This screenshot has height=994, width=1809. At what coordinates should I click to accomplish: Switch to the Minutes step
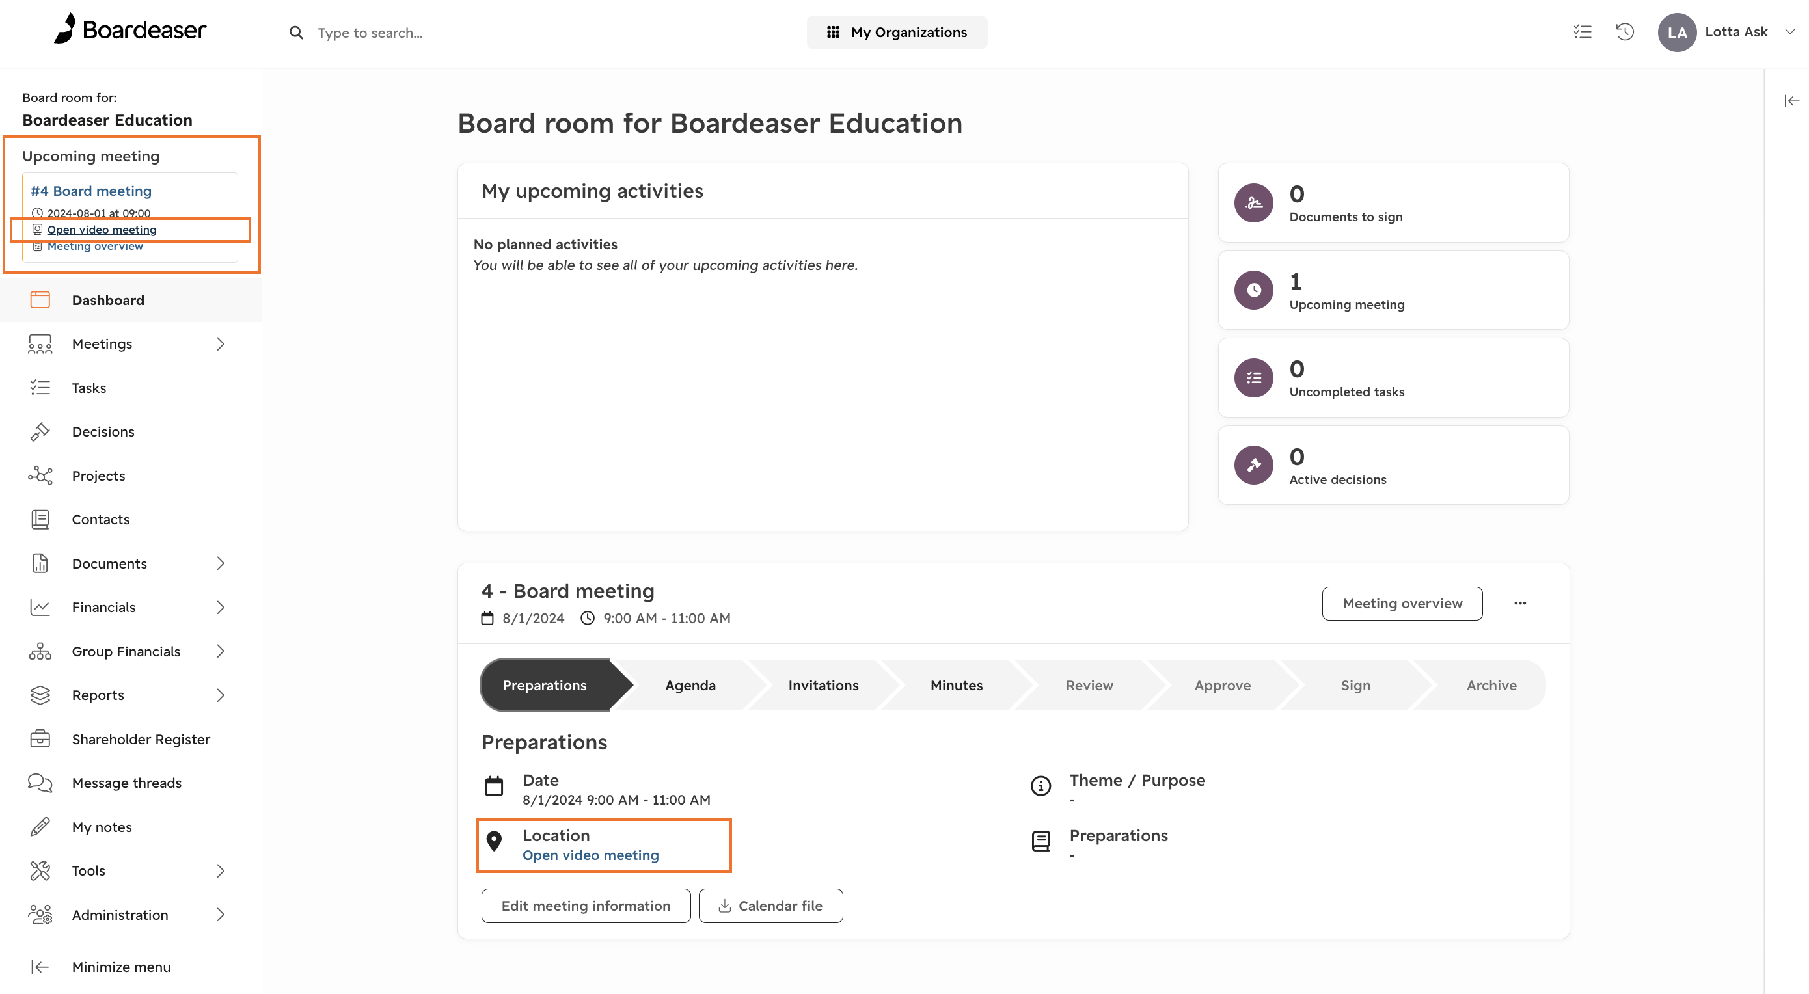(957, 685)
